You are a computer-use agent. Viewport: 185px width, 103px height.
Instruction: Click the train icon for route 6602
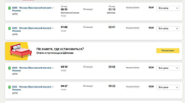[x=10, y=87]
